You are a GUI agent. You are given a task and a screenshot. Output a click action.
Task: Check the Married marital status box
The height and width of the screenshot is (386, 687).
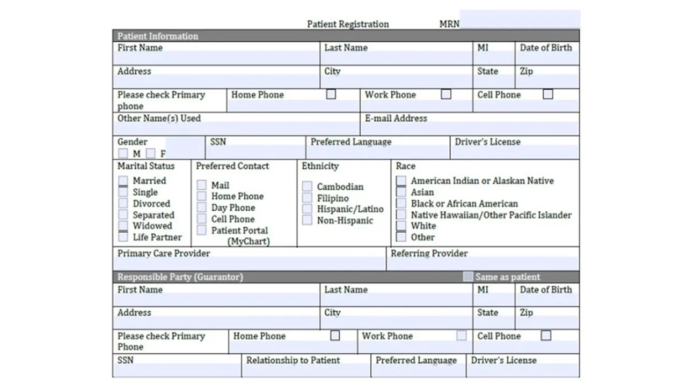pyautogui.click(x=123, y=181)
